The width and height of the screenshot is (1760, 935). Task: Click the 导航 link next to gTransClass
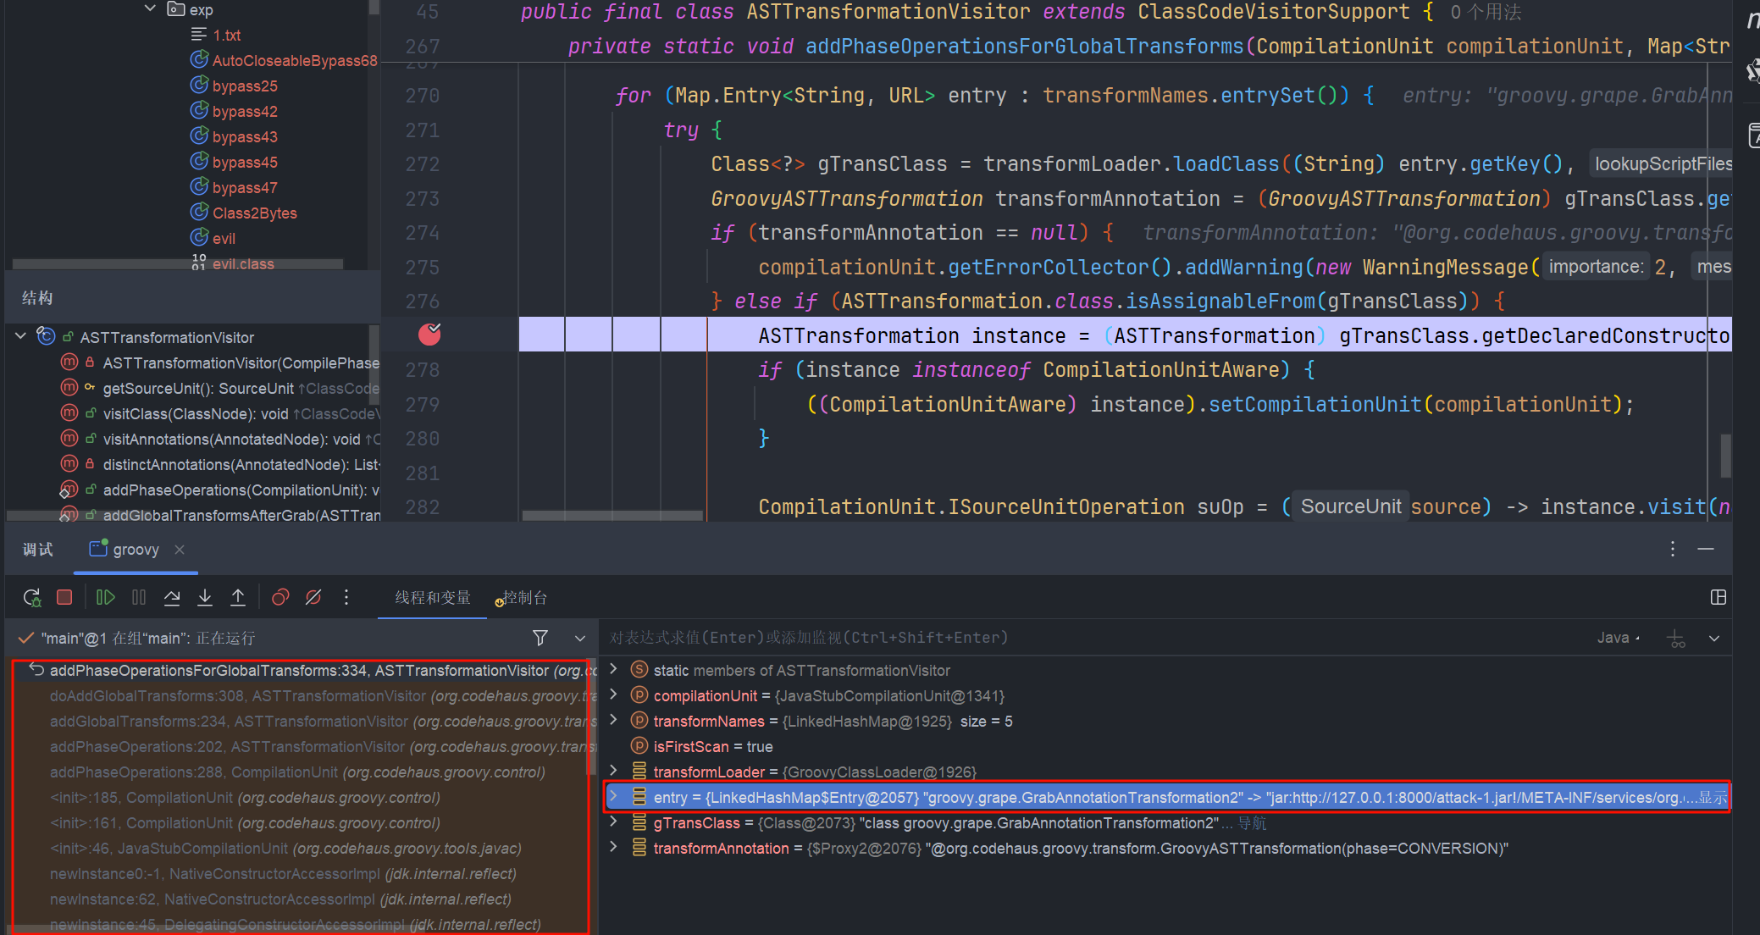(x=1252, y=823)
